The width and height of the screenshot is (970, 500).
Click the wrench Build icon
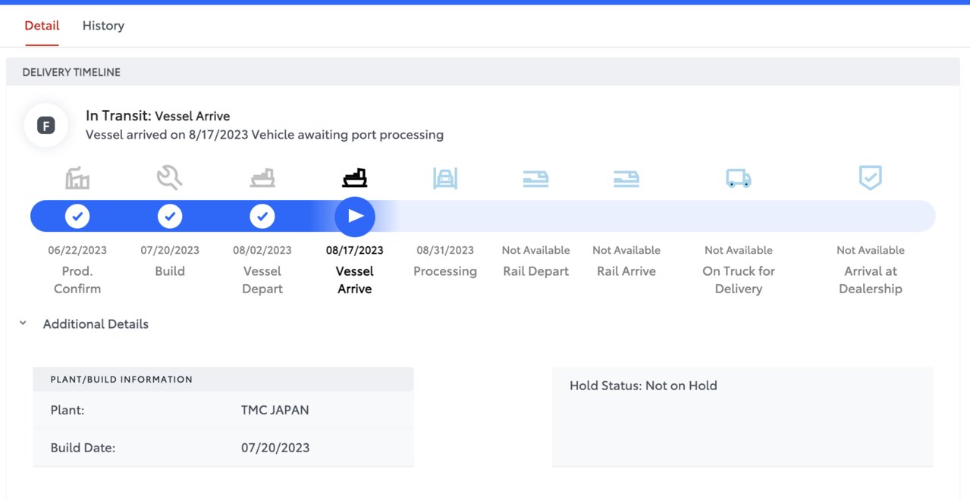pos(169,178)
